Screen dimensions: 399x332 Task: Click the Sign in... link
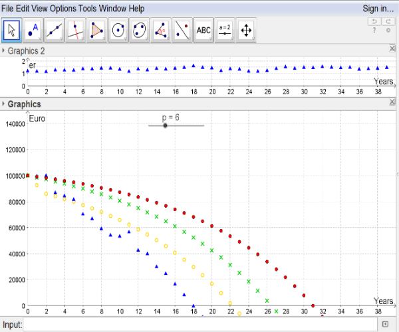tap(378, 9)
